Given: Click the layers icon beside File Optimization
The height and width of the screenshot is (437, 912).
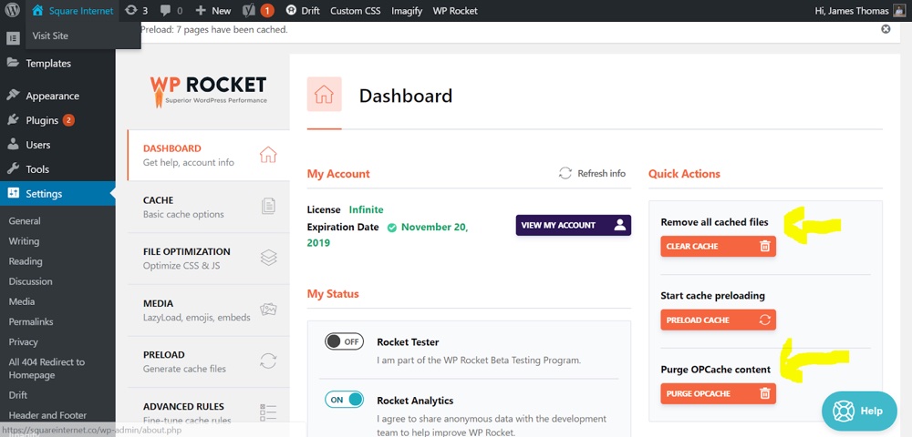Looking at the screenshot, I should click(x=268, y=258).
